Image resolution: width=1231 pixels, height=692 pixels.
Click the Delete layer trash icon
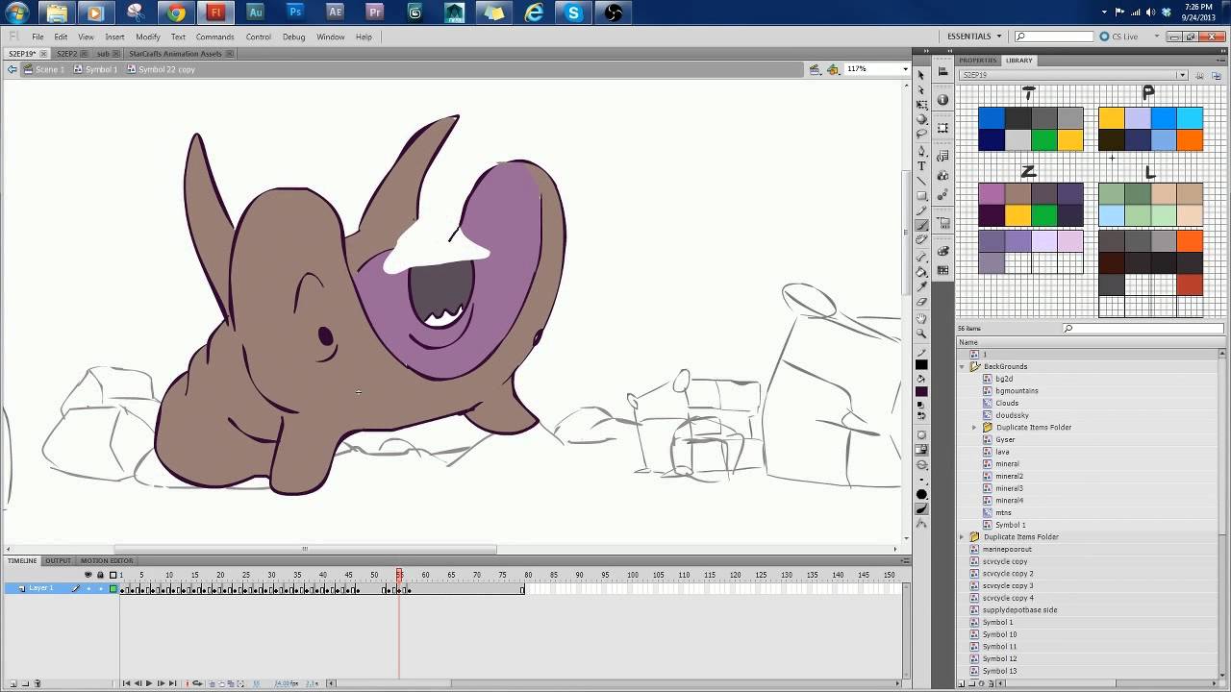[38, 683]
